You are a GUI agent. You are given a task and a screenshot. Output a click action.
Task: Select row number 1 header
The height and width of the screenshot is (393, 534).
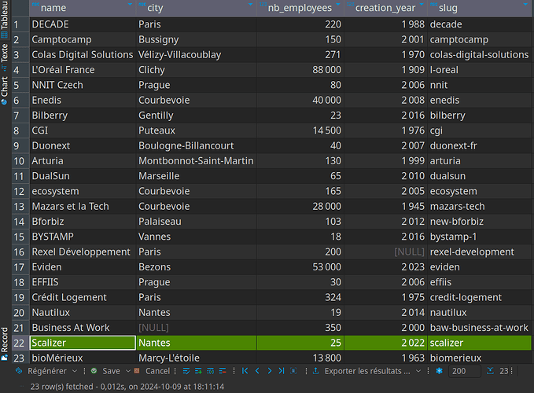click(x=20, y=24)
